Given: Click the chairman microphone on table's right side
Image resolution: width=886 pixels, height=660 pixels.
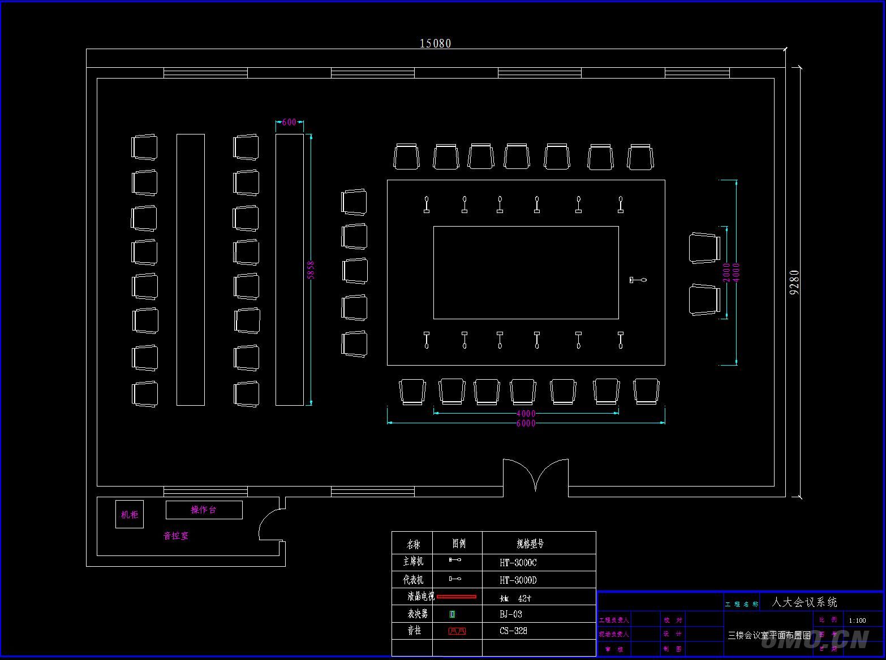Looking at the screenshot, I should [638, 280].
